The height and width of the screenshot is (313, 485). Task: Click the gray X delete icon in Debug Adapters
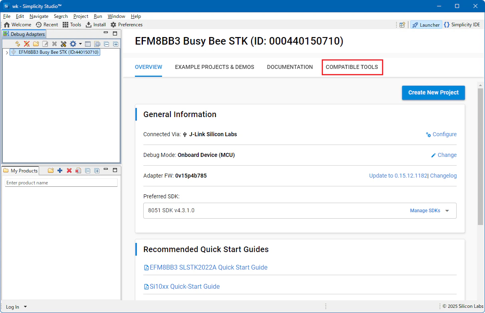tap(54, 44)
